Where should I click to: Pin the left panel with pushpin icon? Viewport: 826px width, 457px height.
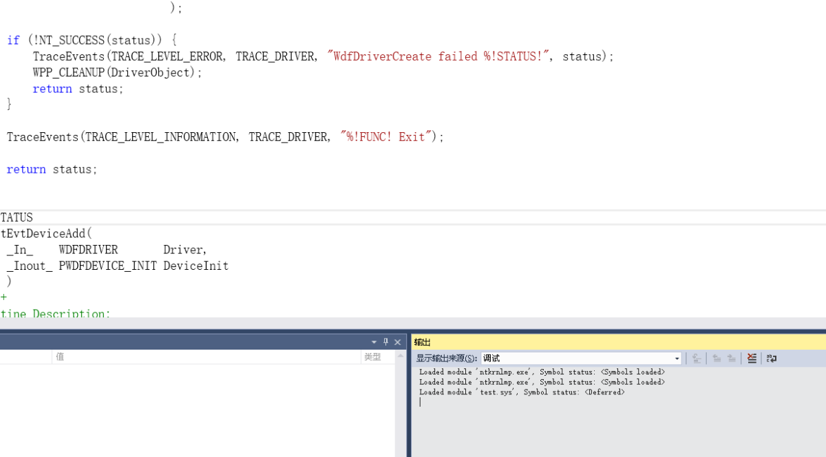tap(386, 342)
